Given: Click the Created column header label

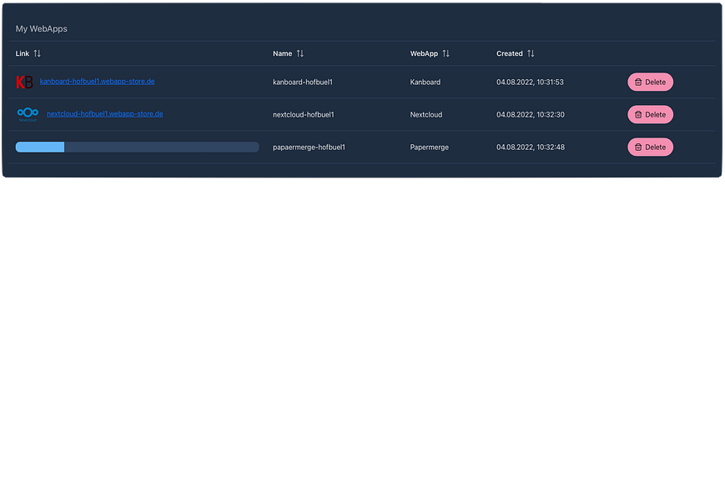Looking at the screenshot, I should pos(510,53).
